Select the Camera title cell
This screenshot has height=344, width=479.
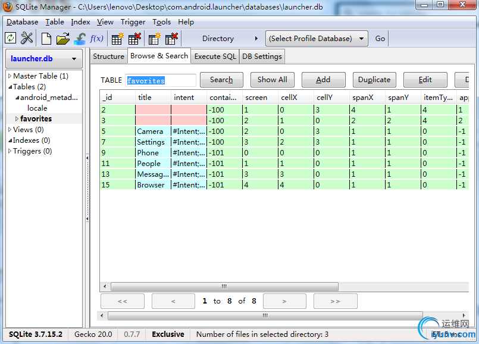153,132
